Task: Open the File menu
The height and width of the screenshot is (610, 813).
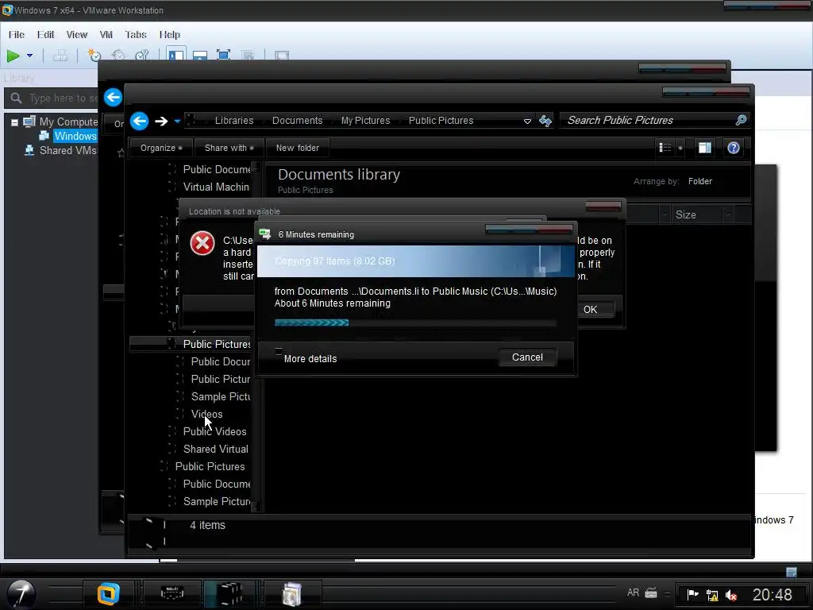Action: pos(17,35)
